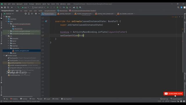Select gradle-wrapper.properties file

tap(19, 65)
